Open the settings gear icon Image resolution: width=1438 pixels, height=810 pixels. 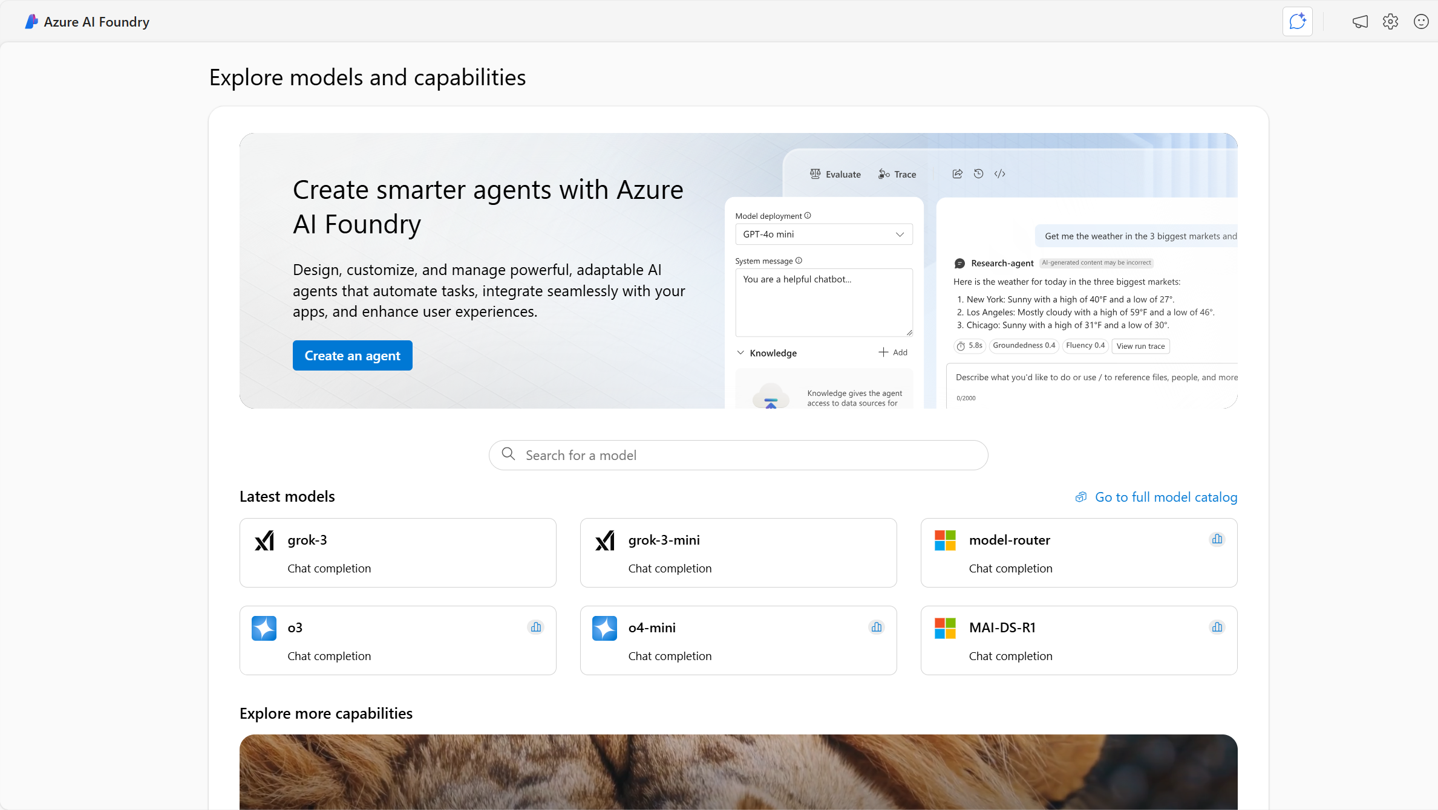click(1390, 22)
